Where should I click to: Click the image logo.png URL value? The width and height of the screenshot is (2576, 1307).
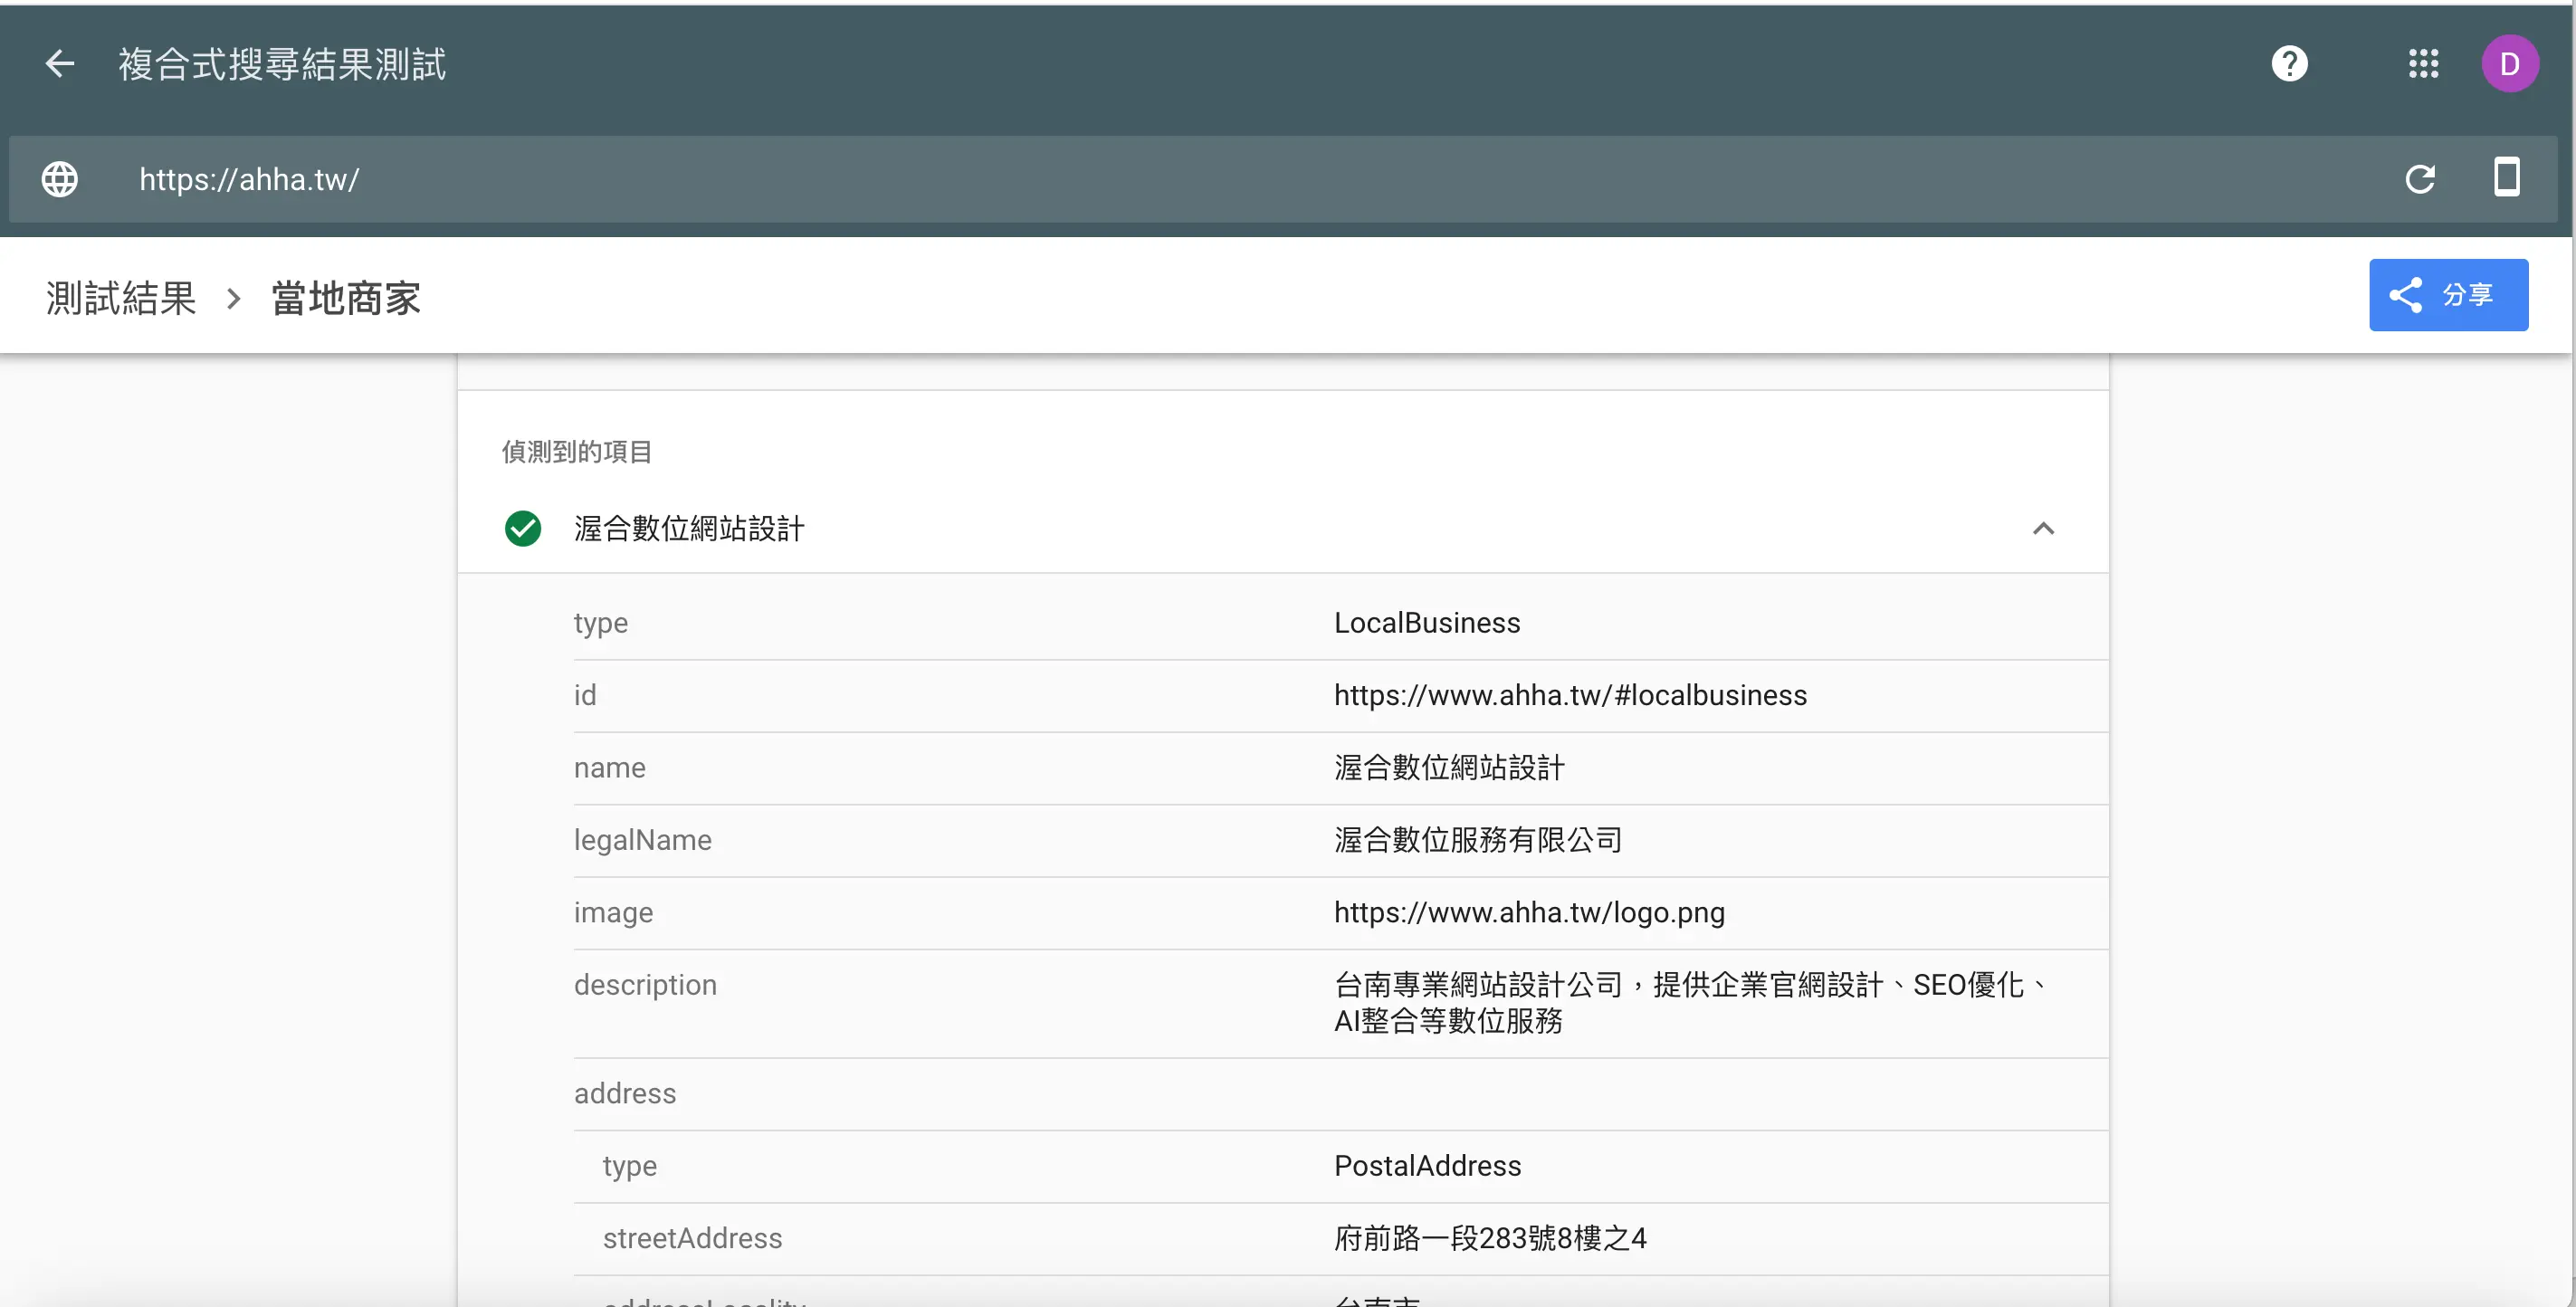tap(1528, 912)
